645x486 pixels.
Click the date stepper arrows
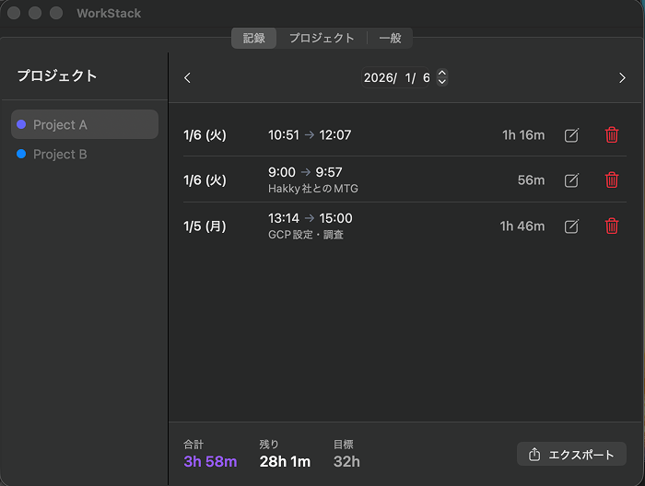point(442,77)
